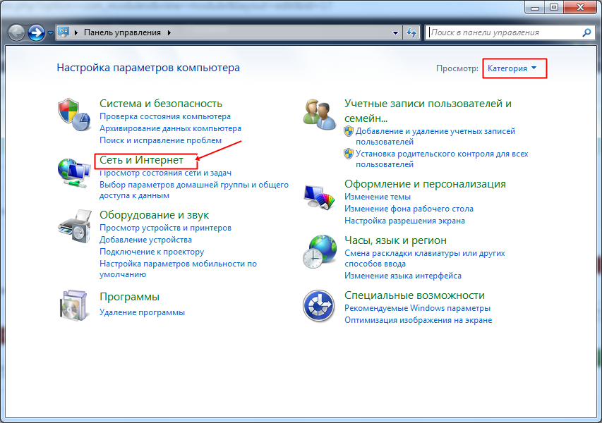Click Архивирование данных компьютера link

171,128
